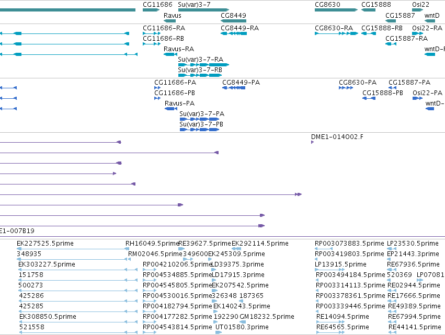Select the CG8630-RA transcript label
The width and height of the screenshot is (445, 335).
click(334, 28)
